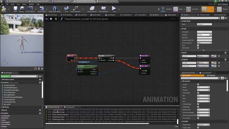Open Details panel view options eye icon
The image size is (229, 129).
[226, 18]
